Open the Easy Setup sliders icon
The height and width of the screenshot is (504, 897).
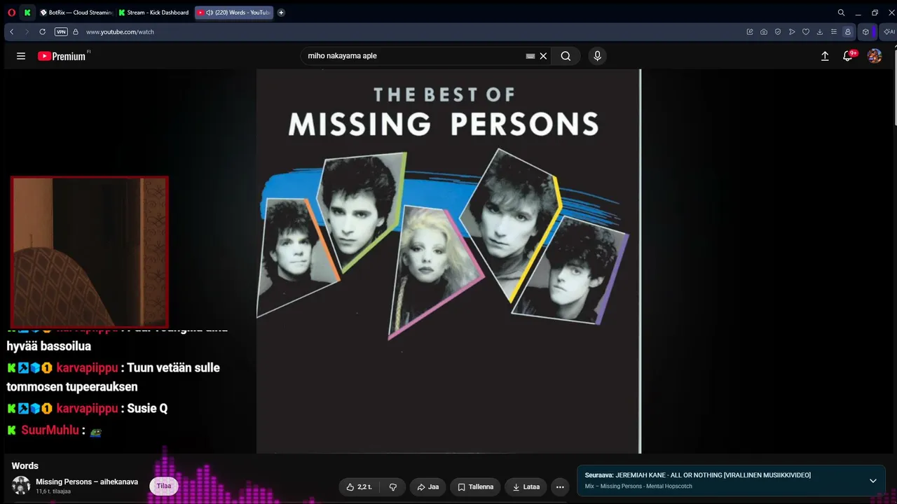pyautogui.click(x=834, y=31)
